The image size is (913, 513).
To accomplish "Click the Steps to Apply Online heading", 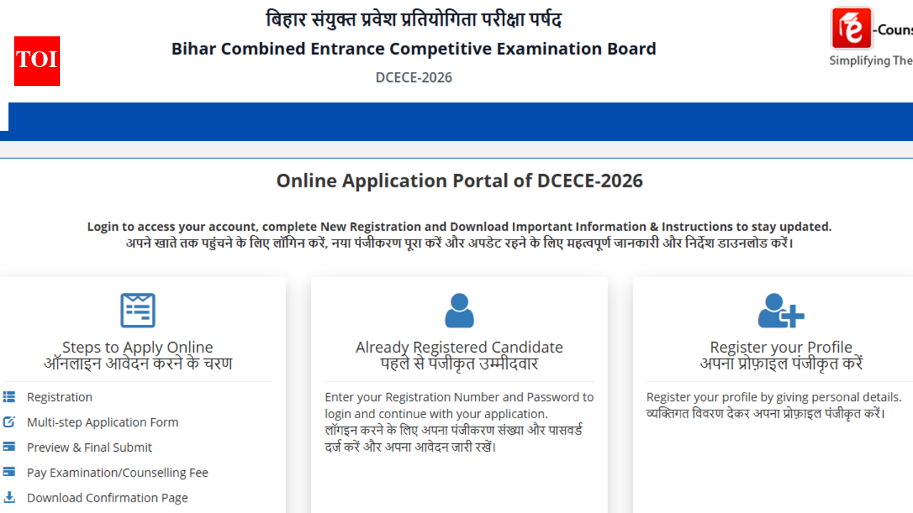I will tap(137, 347).
